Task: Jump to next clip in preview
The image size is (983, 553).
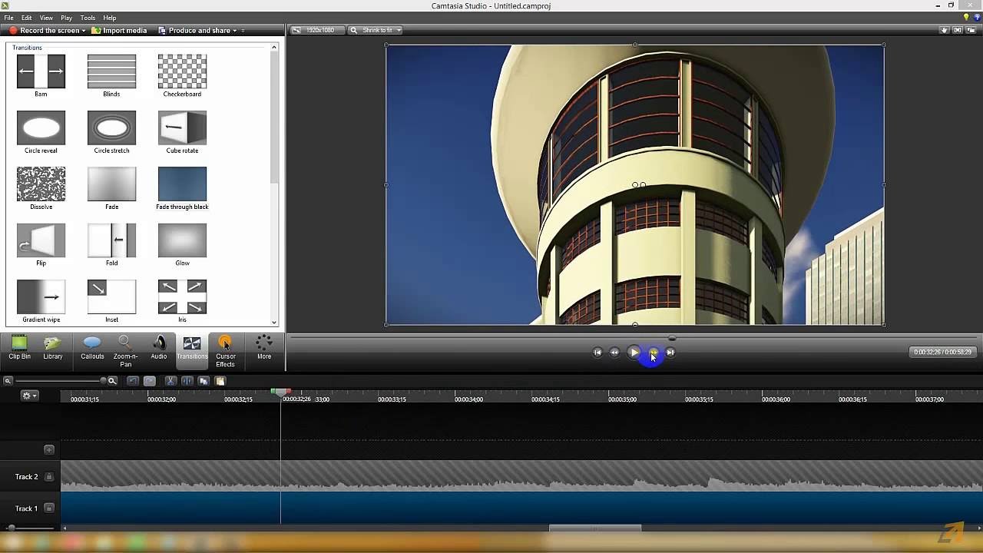Action: 670,353
